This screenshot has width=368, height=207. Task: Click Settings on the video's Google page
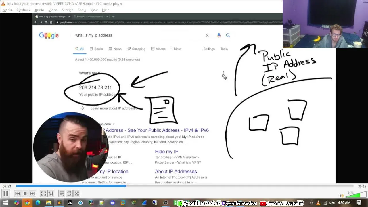tap(209, 49)
